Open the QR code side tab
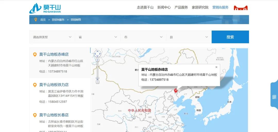This screenshot has width=278, height=132. click(274, 97)
